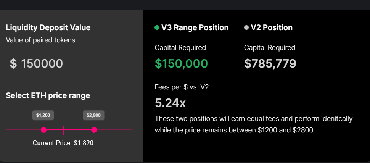Click the green V3 Range Position dot
Viewport: 370px width, 163px height.
click(157, 27)
